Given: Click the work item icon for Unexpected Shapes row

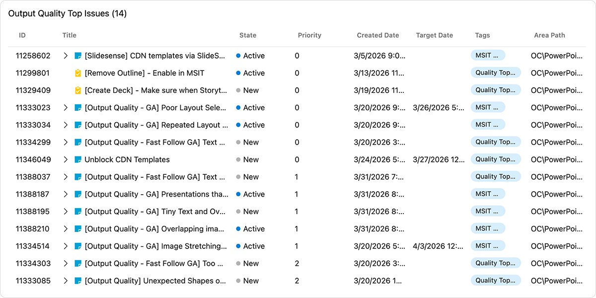Looking at the screenshot, I should 77,281.
